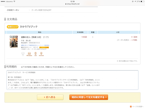Open the 進撃の巨人17巻 campaign link
The image size is (145, 109).
(x=35, y=45)
